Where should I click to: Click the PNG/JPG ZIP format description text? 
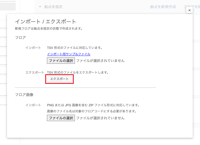93,105
